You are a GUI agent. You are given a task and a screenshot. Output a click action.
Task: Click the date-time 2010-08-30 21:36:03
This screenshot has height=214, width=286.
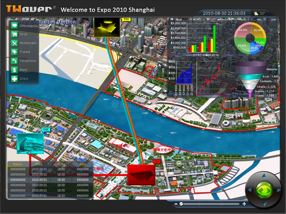click(x=224, y=13)
